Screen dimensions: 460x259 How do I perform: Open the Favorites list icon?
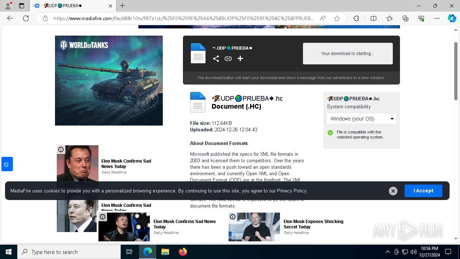[x=390, y=18]
